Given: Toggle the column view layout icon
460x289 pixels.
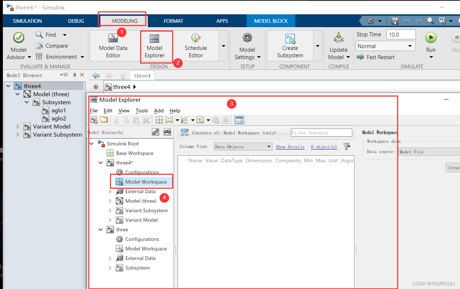Looking at the screenshot, I should pyautogui.click(x=239, y=120).
